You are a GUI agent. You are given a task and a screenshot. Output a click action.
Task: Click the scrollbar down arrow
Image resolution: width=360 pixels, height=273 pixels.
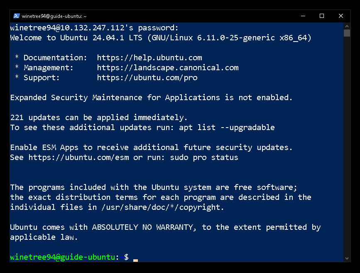(347, 258)
